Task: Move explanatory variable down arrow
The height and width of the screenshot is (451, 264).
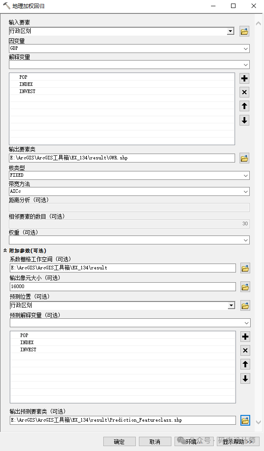Action: click(244, 120)
